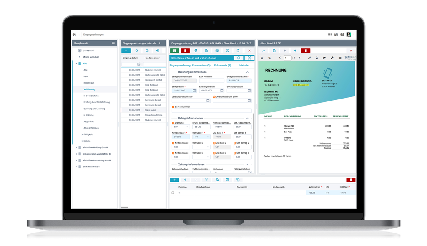
Task: Open the help question mark icon
Action: coord(342,35)
